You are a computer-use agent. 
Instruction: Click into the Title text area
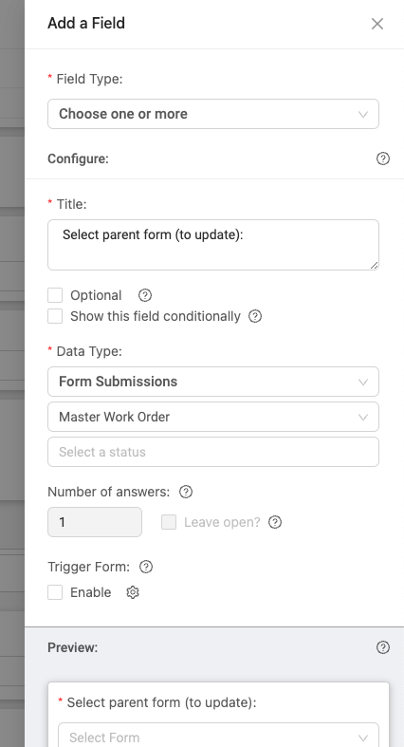pyautogui.click(x=213, y=245)
